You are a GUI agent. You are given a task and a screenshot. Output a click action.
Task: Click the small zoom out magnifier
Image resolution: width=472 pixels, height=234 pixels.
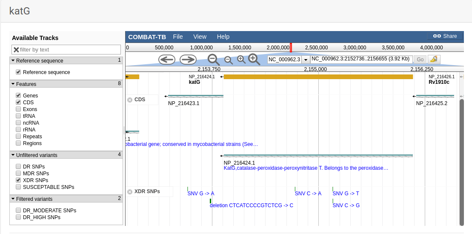click(229, 60)
